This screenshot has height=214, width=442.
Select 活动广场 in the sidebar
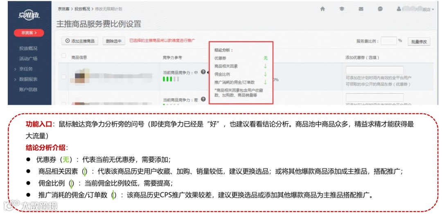tap(28, 59)
